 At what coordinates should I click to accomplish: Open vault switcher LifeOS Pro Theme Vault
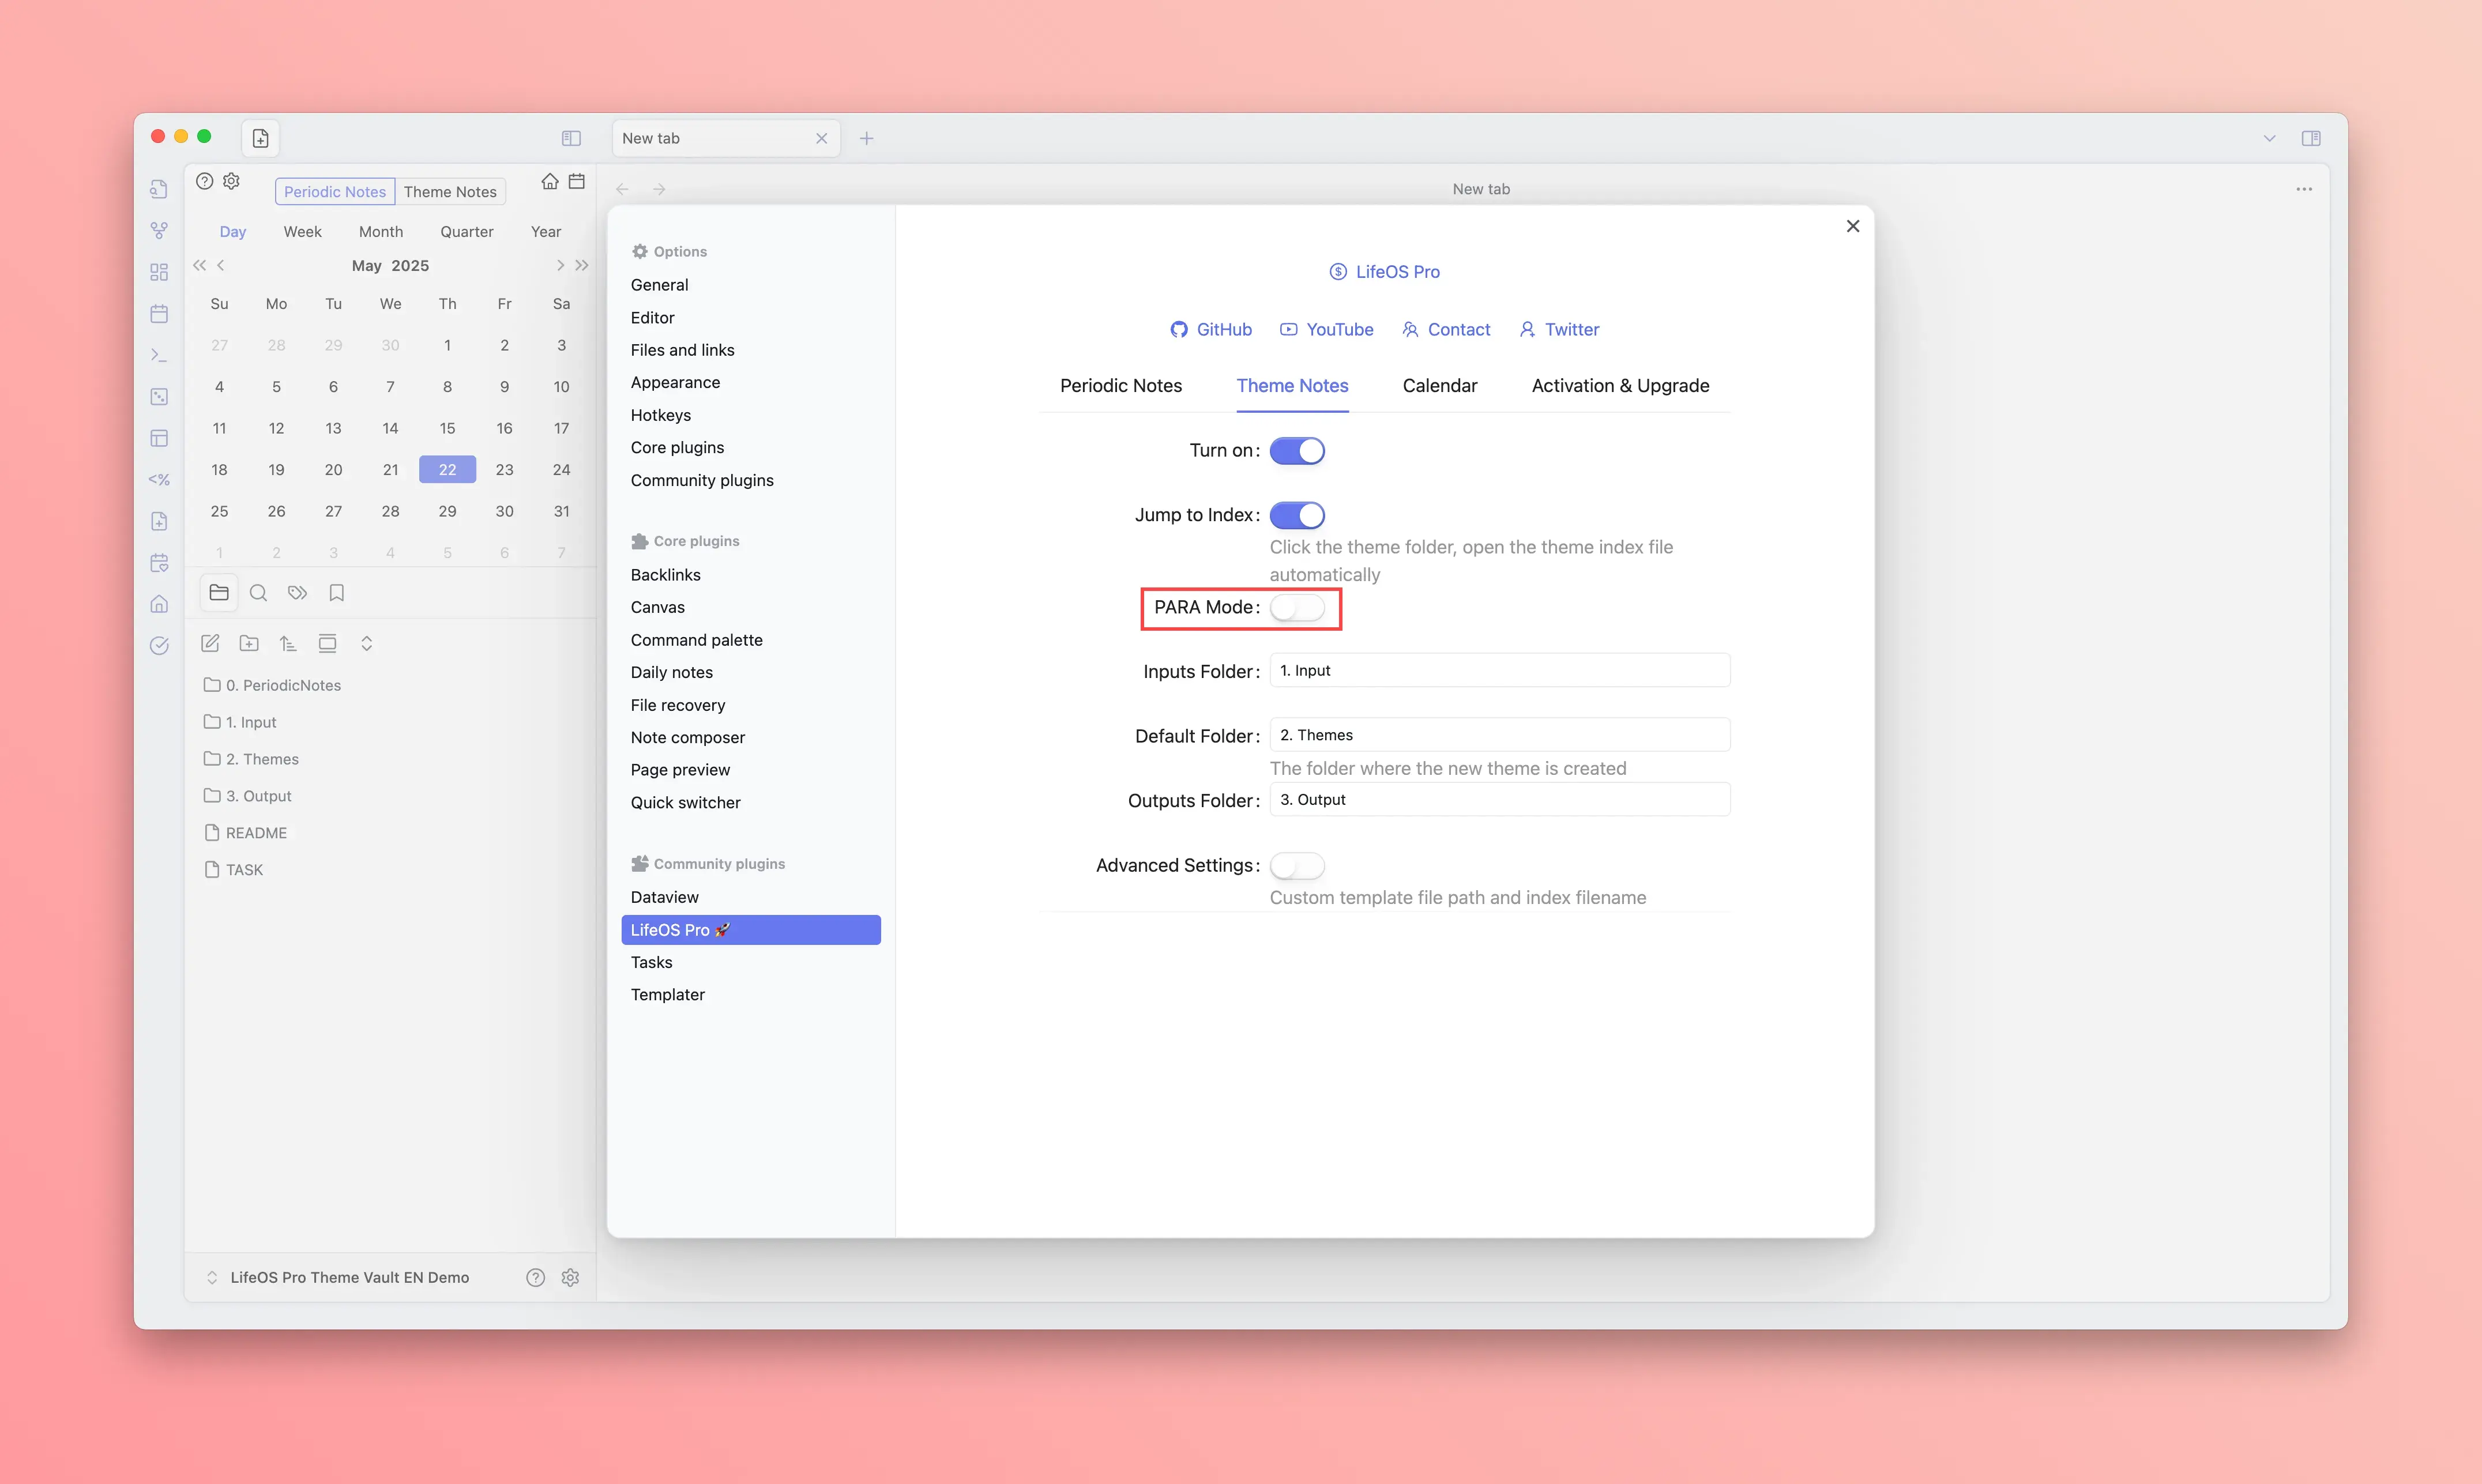tap(349, 1277)
